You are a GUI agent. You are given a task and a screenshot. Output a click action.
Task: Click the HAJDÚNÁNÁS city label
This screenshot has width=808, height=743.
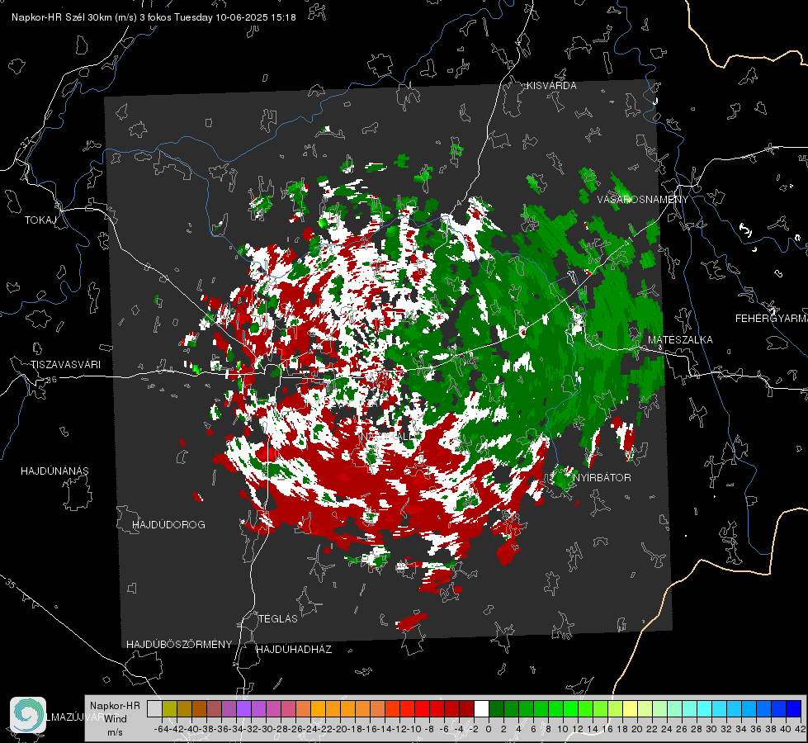(x=54, y=471)
